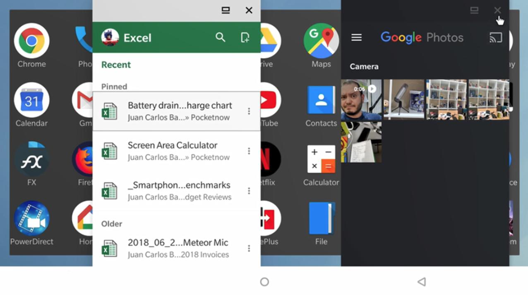Tap the Android home navigation button
The height and width of the screenshot is (295, 528).
pos(264,282)
